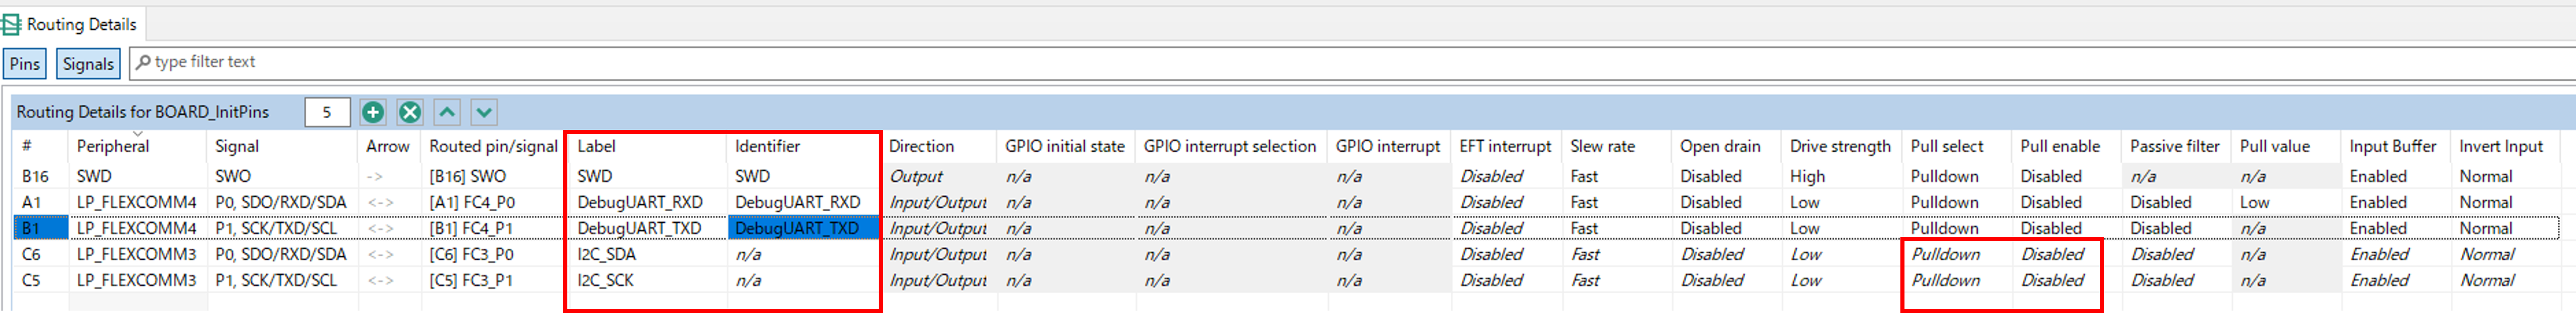Click the arrow icon in row B16

click(x=375, y=176)
